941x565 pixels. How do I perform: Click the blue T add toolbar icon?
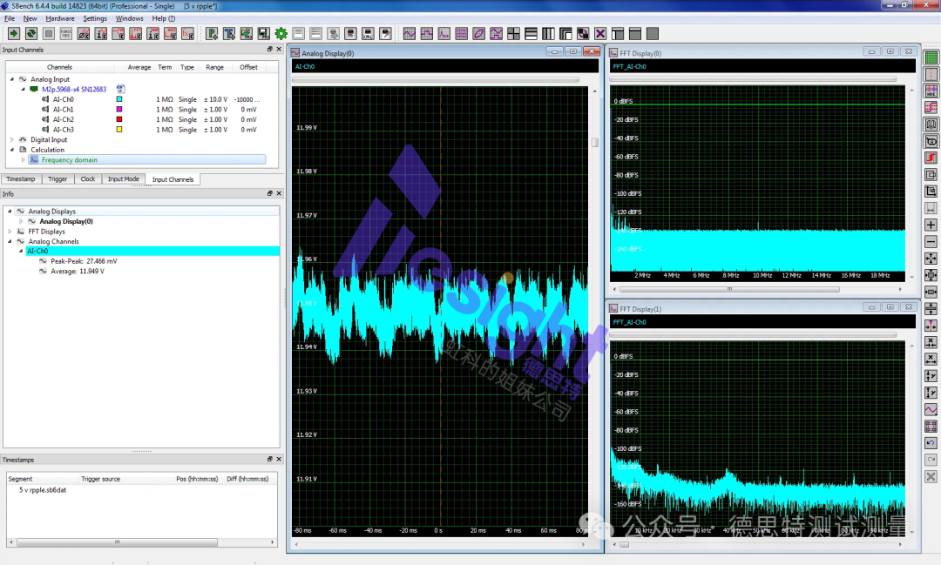click(228, 34)
